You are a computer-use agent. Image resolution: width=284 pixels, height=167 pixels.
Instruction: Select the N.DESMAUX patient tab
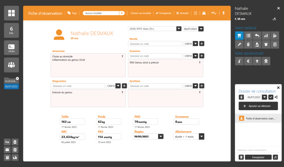click(11, 82)
